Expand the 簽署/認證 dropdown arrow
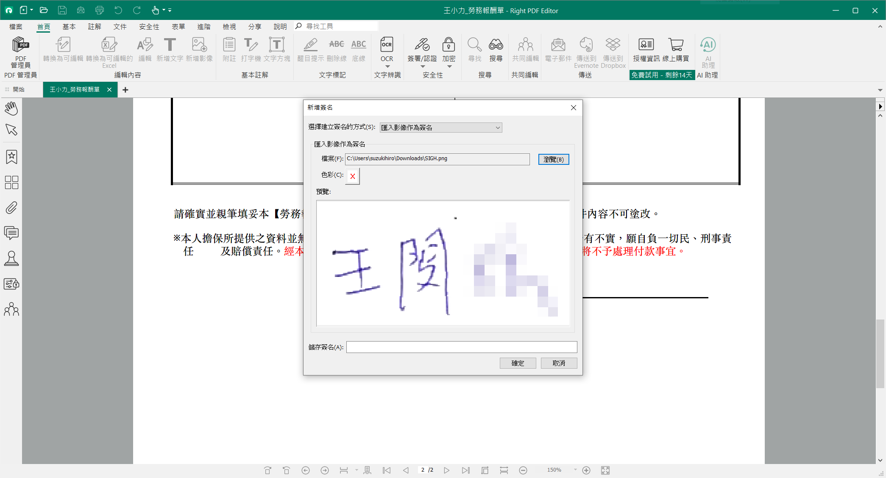886x478 pixels. pyautogui.click(x=422, y=67)
